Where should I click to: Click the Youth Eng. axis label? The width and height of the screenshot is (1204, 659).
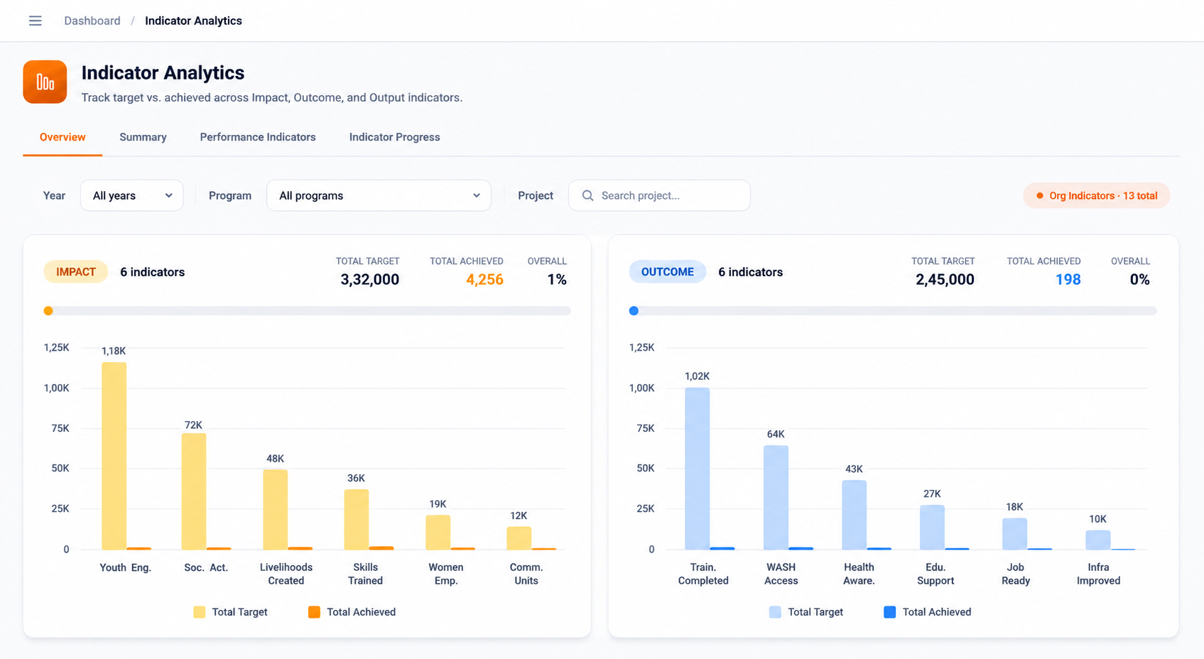125,567
